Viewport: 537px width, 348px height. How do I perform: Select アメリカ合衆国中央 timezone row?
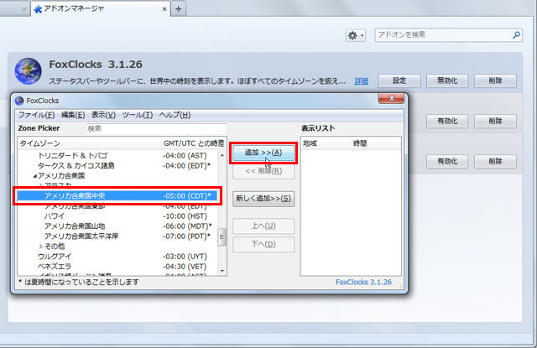pyautogui.click(x=117, y=196)
